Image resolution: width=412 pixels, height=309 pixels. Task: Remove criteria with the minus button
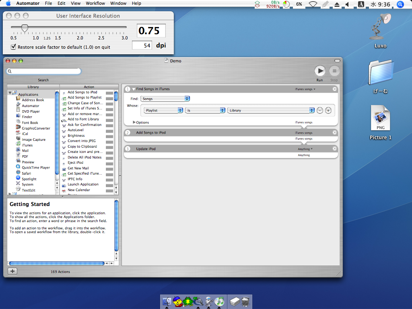pos(320,110)
